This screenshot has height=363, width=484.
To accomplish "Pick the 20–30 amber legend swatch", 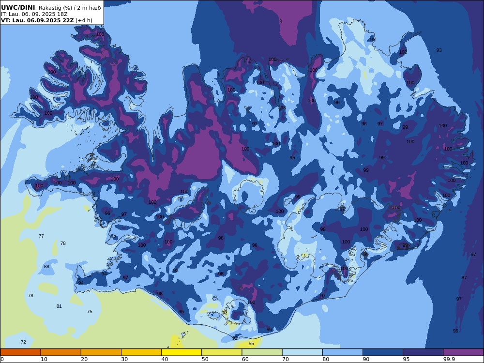I will pos(101,352).
